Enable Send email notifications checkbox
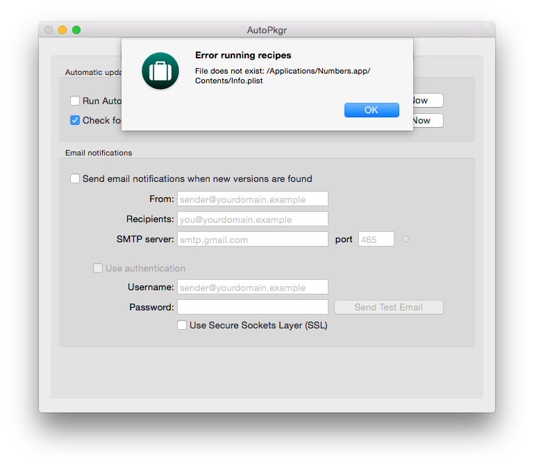This screenshot has width=534, height=468. (x=74, y=178)
